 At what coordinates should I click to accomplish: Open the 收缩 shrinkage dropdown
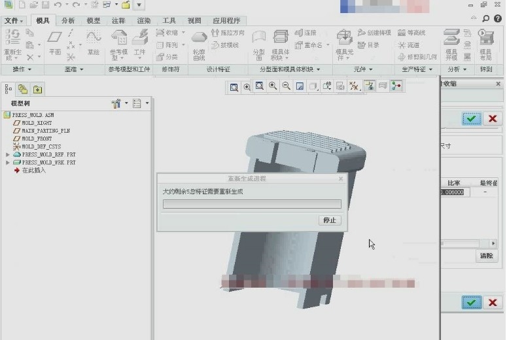point(183,33)
